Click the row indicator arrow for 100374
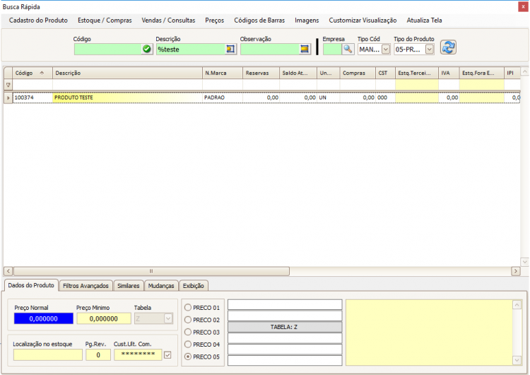This screenshot has width=530, height=375. 8,98
